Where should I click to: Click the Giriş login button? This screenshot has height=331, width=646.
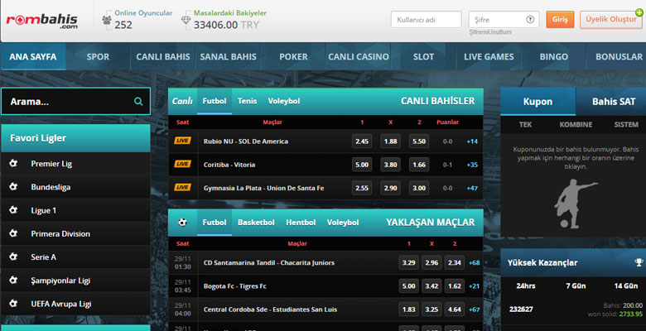click(x=560, y=19)
